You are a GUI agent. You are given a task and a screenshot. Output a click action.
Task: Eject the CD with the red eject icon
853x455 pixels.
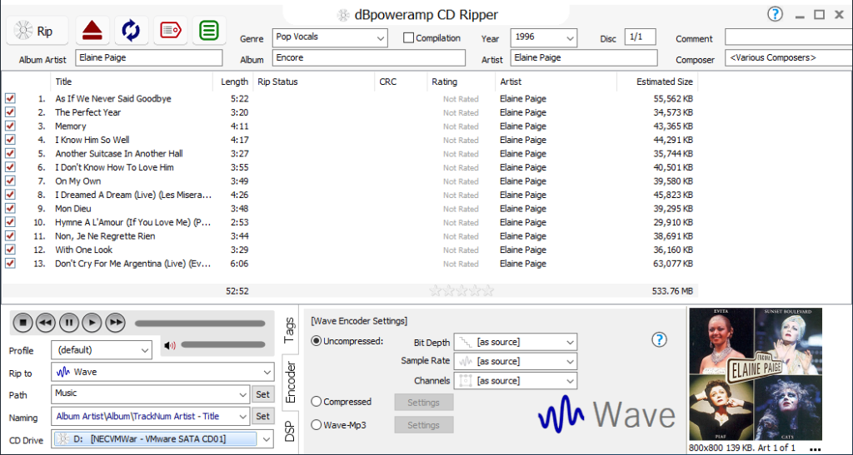pos(92,31)
